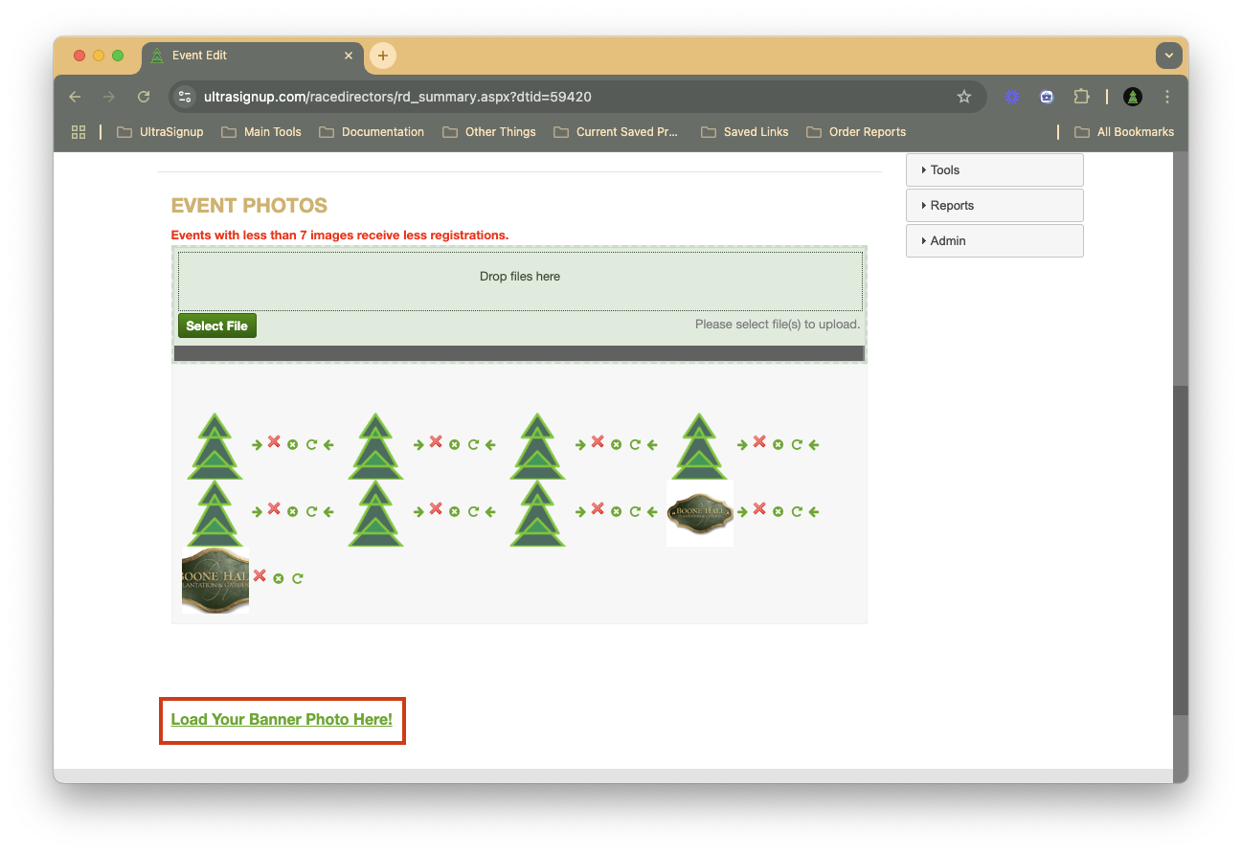Viewport: 1242px width, 854px height.
Task: Click the Drop files here upload area
Action: tap(520, 278)
